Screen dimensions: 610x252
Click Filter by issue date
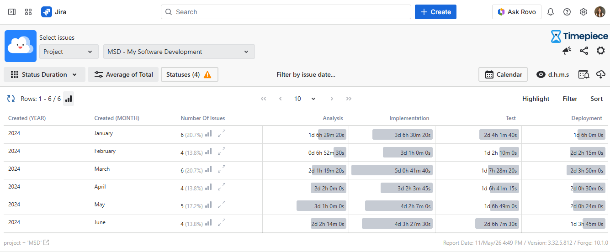(306, 74)
